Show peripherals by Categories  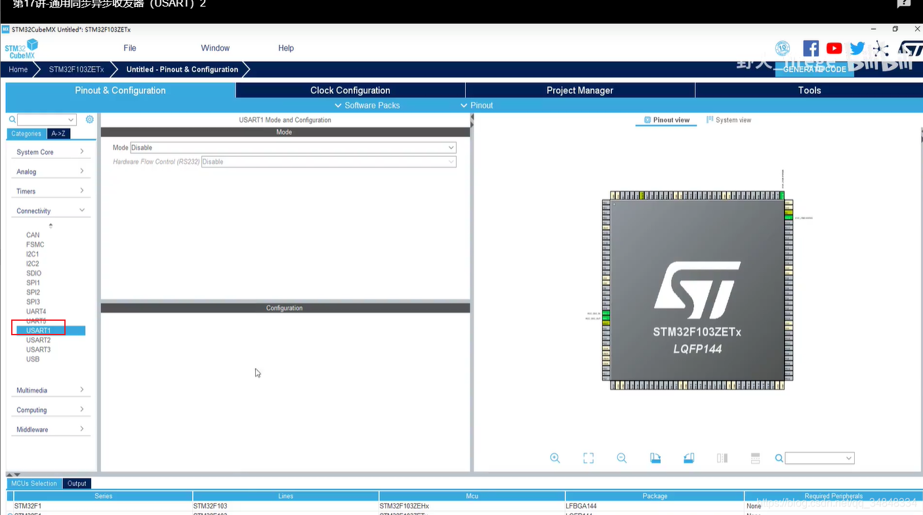tap(26, 134)
